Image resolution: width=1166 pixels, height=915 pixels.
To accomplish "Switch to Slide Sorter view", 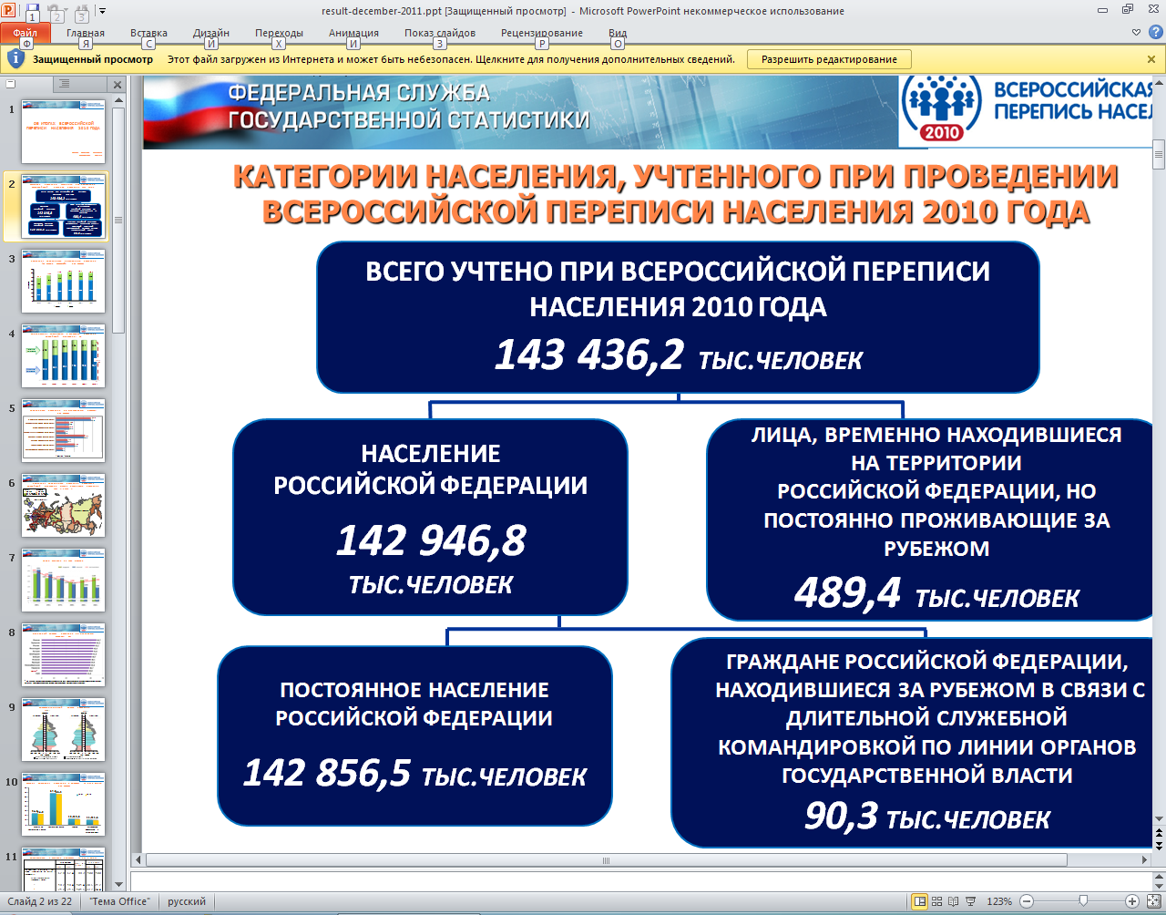I will (937, 901).
